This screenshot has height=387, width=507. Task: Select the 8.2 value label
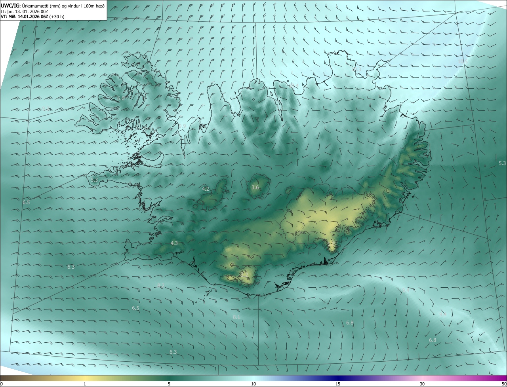click(x=161, y=285)
